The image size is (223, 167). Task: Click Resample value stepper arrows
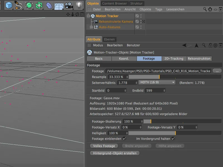pos(127,77)
